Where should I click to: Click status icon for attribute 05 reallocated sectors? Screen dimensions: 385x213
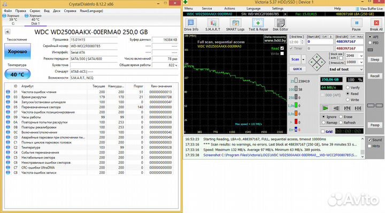[x=8, y=107]
